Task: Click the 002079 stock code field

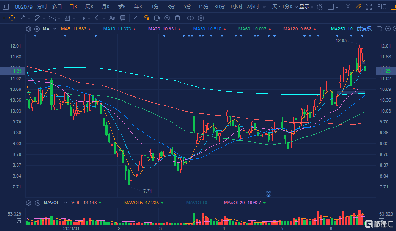Action: (x=23, y=7)
